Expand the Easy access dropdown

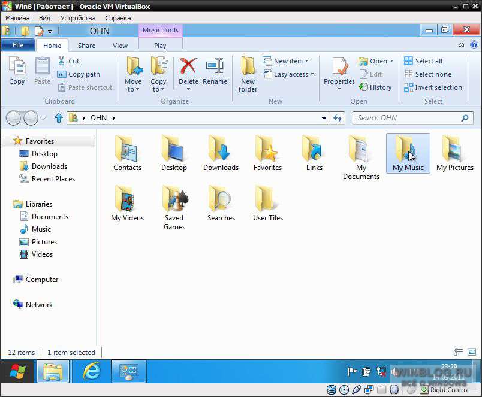pyautogui.click(x=312, y=74)
